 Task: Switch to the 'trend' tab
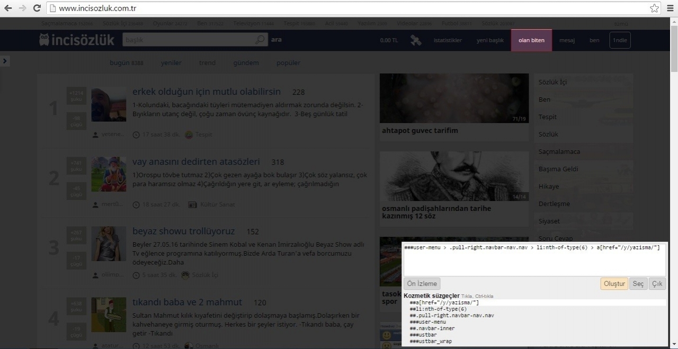pos(207,62)
